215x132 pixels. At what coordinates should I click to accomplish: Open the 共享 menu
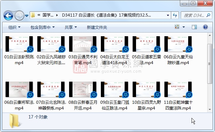71,27
